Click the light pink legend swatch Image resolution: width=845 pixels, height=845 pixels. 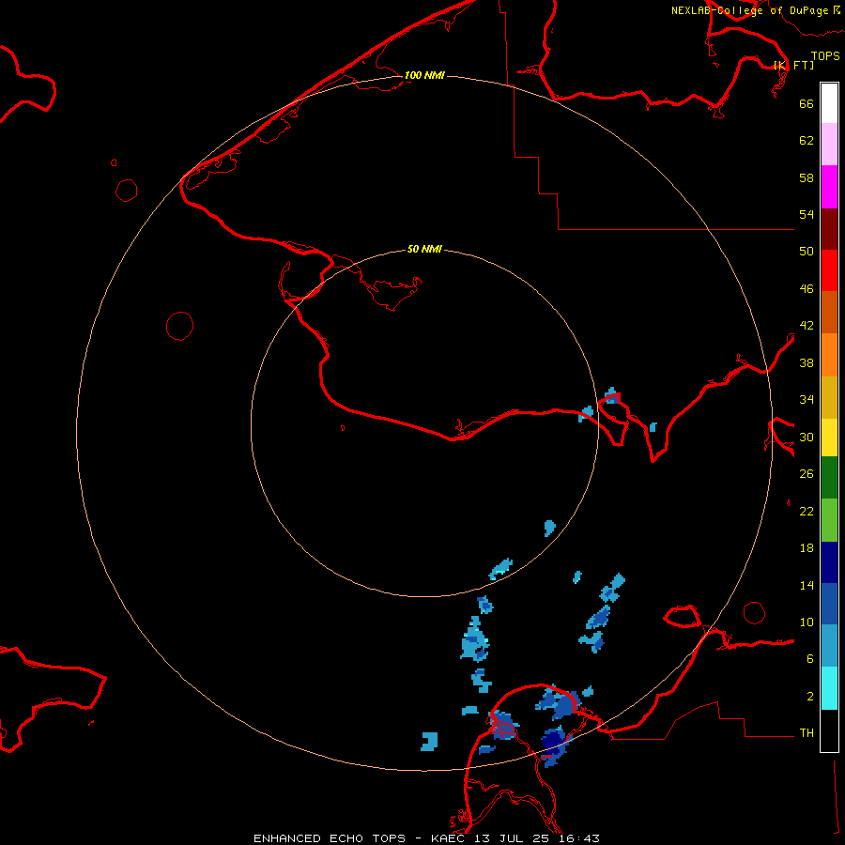[829, 145]
